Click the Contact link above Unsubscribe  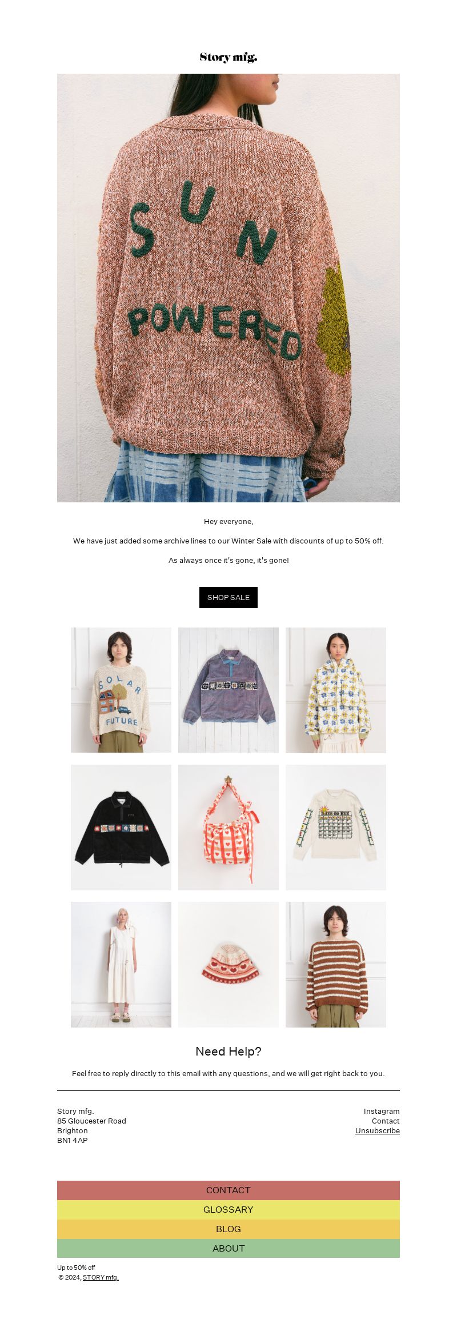tap(386, 1121)
